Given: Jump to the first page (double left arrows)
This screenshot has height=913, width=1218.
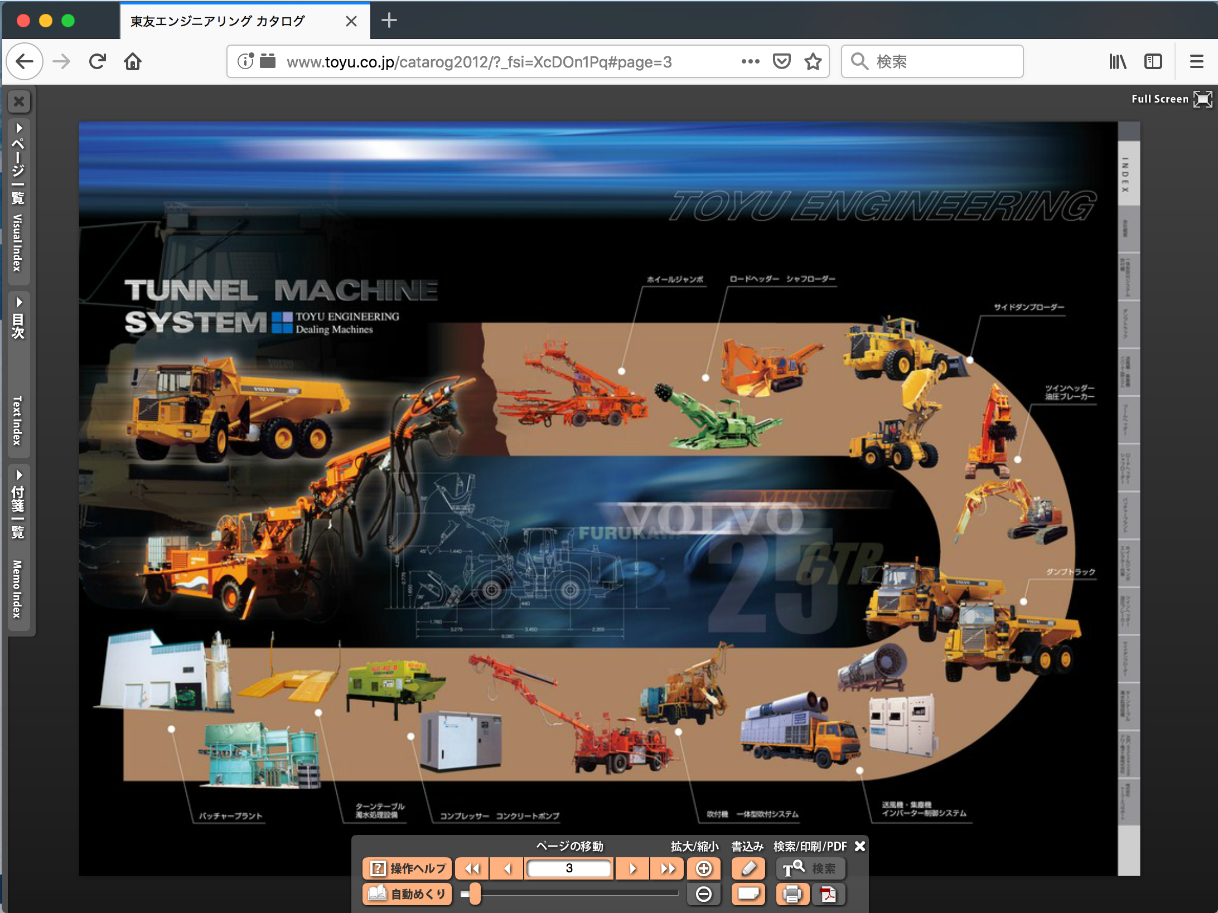Looking at the screenshot, I should [x=472, y=868].
